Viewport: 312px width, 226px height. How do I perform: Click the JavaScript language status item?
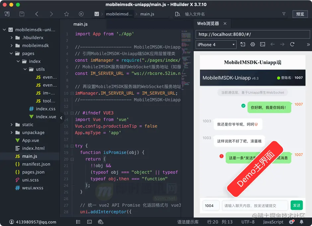(x=273, y=222)
